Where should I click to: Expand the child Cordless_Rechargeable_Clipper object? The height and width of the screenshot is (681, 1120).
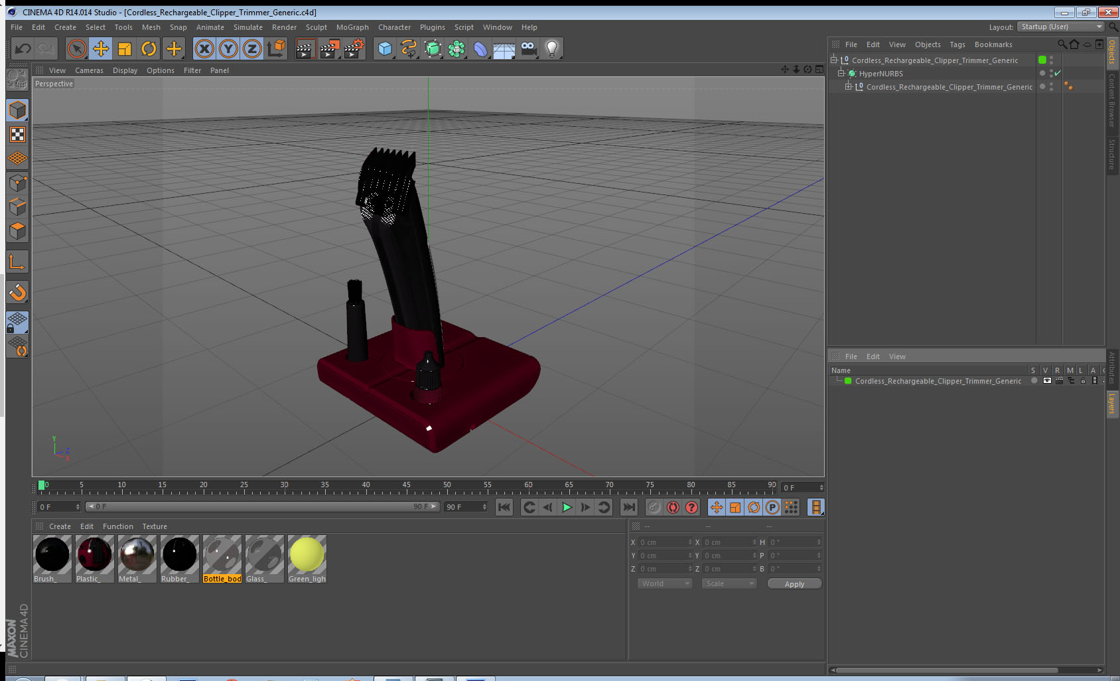click(x=848, y=86)
